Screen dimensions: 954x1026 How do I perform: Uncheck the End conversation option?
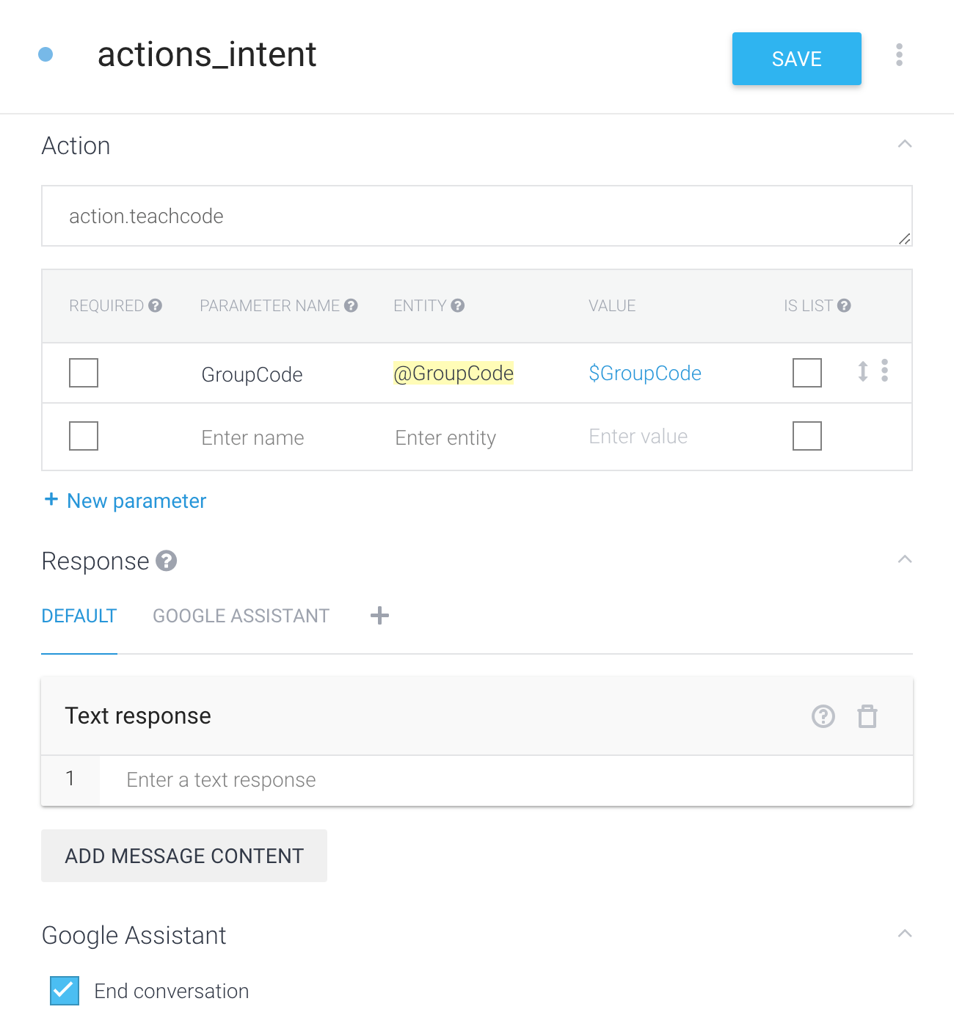point(63,991)
